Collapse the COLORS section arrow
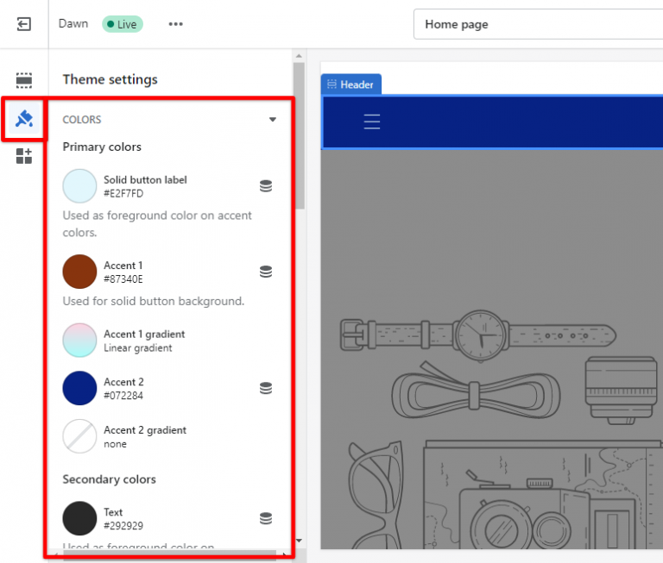 [x=273, y=120]
